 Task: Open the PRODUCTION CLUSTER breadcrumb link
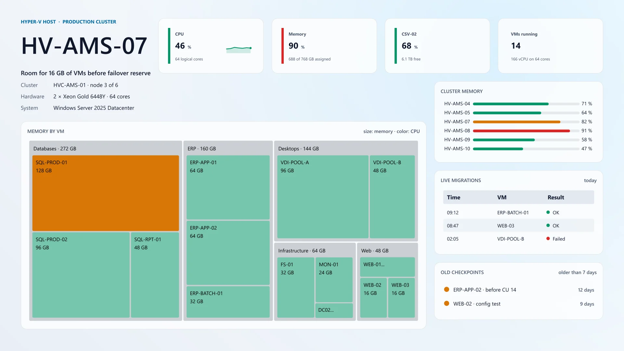[x=89, y=22]
